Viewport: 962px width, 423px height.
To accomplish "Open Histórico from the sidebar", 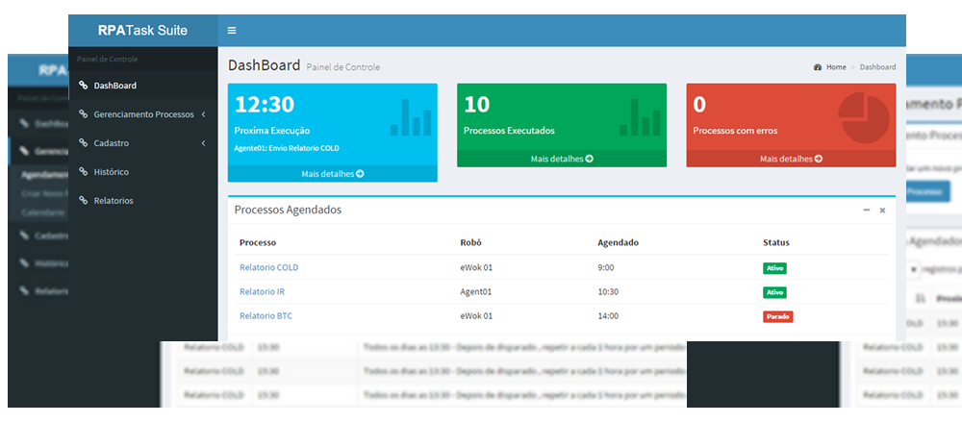I will pos(111,172).
